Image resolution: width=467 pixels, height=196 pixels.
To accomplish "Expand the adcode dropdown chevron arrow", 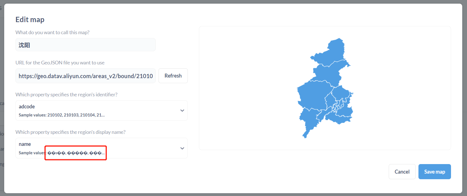I will click(x=182, y=111).
